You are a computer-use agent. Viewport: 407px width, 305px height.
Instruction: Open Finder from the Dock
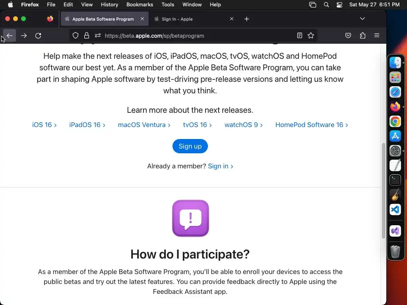tap(395, 62)
